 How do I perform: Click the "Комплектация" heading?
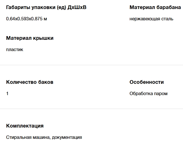click(x=25, y=126)
